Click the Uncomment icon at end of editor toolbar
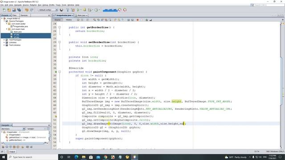Viewport: 285px width, 160px height. [x=151, y=20]
